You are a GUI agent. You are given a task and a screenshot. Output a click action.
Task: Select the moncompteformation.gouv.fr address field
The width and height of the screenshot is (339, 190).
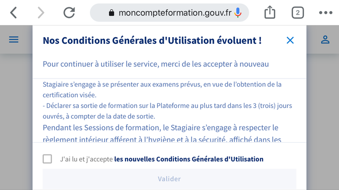tap(169, 13)
